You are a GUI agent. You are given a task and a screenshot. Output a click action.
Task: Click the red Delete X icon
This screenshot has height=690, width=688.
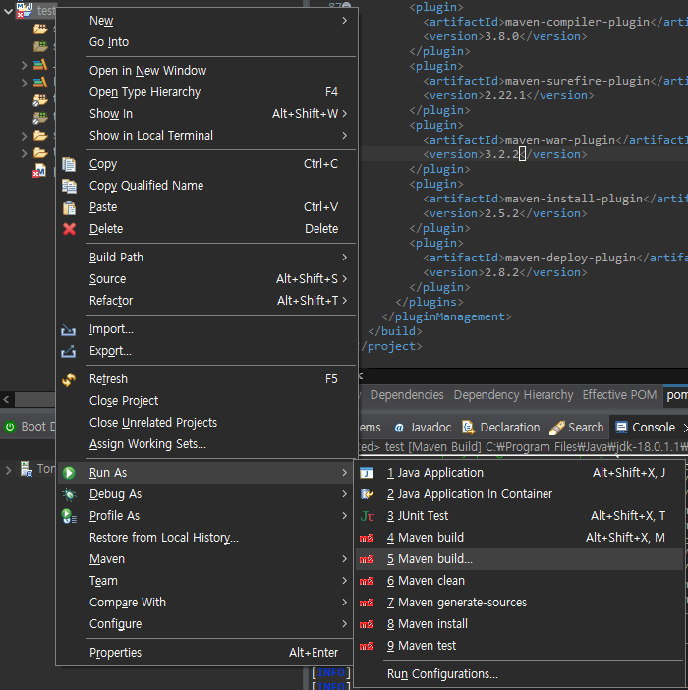[x=69, y=229]
